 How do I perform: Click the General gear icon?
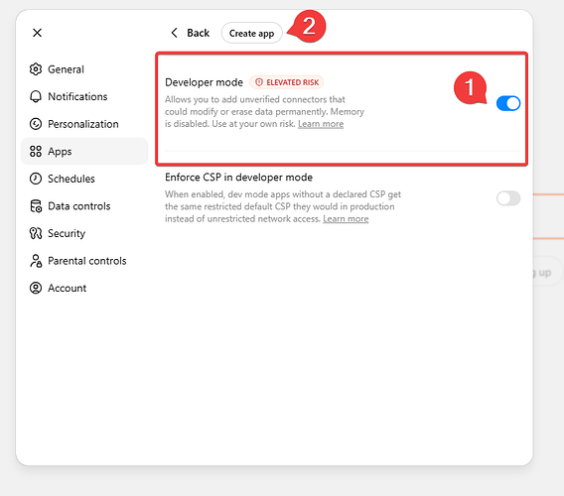[36, 69]
